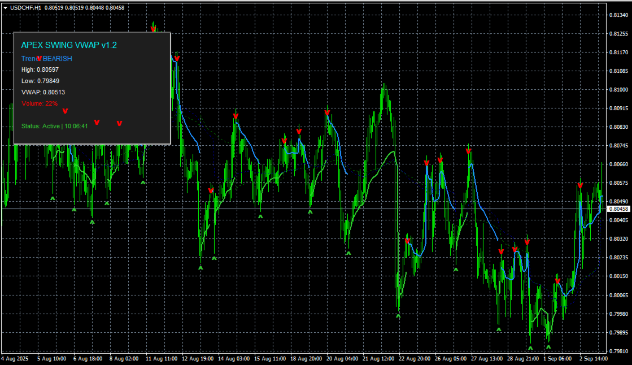This screenshot has height=365, width=632.
Task: Click the 6 Aug 18:00 time axis label
Action: (x=88, y=359)
